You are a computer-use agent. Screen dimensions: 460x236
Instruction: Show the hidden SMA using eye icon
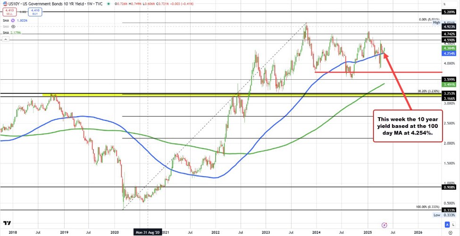click(x=14, y=26)
